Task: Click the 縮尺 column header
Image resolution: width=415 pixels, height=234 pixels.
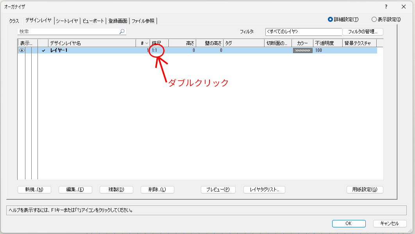Action: tap(159, 43)
